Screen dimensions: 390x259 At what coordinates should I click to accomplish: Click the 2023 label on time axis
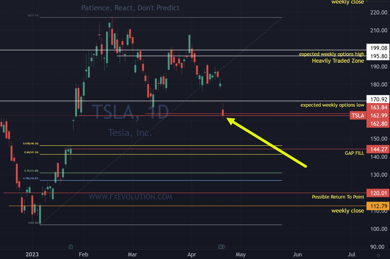tap(32, 254)
